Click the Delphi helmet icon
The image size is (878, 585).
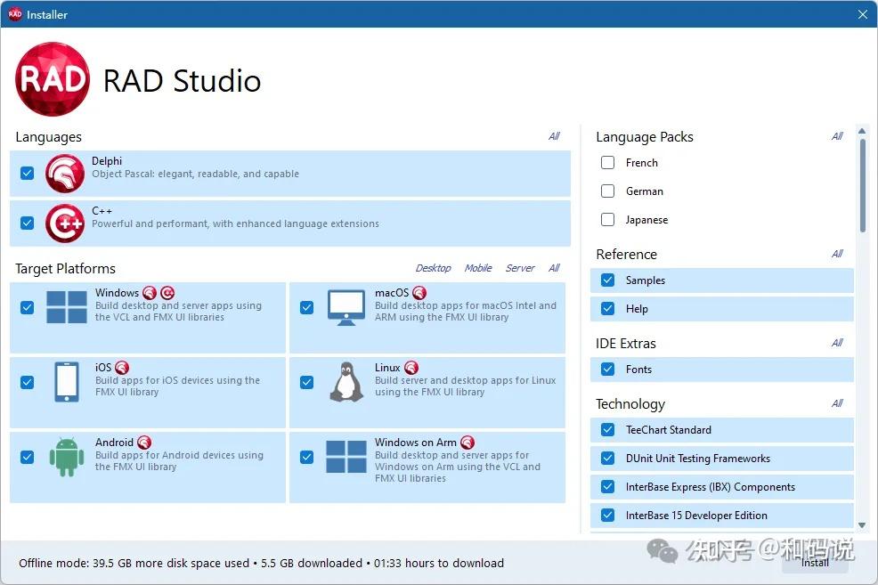pos(65,174)
